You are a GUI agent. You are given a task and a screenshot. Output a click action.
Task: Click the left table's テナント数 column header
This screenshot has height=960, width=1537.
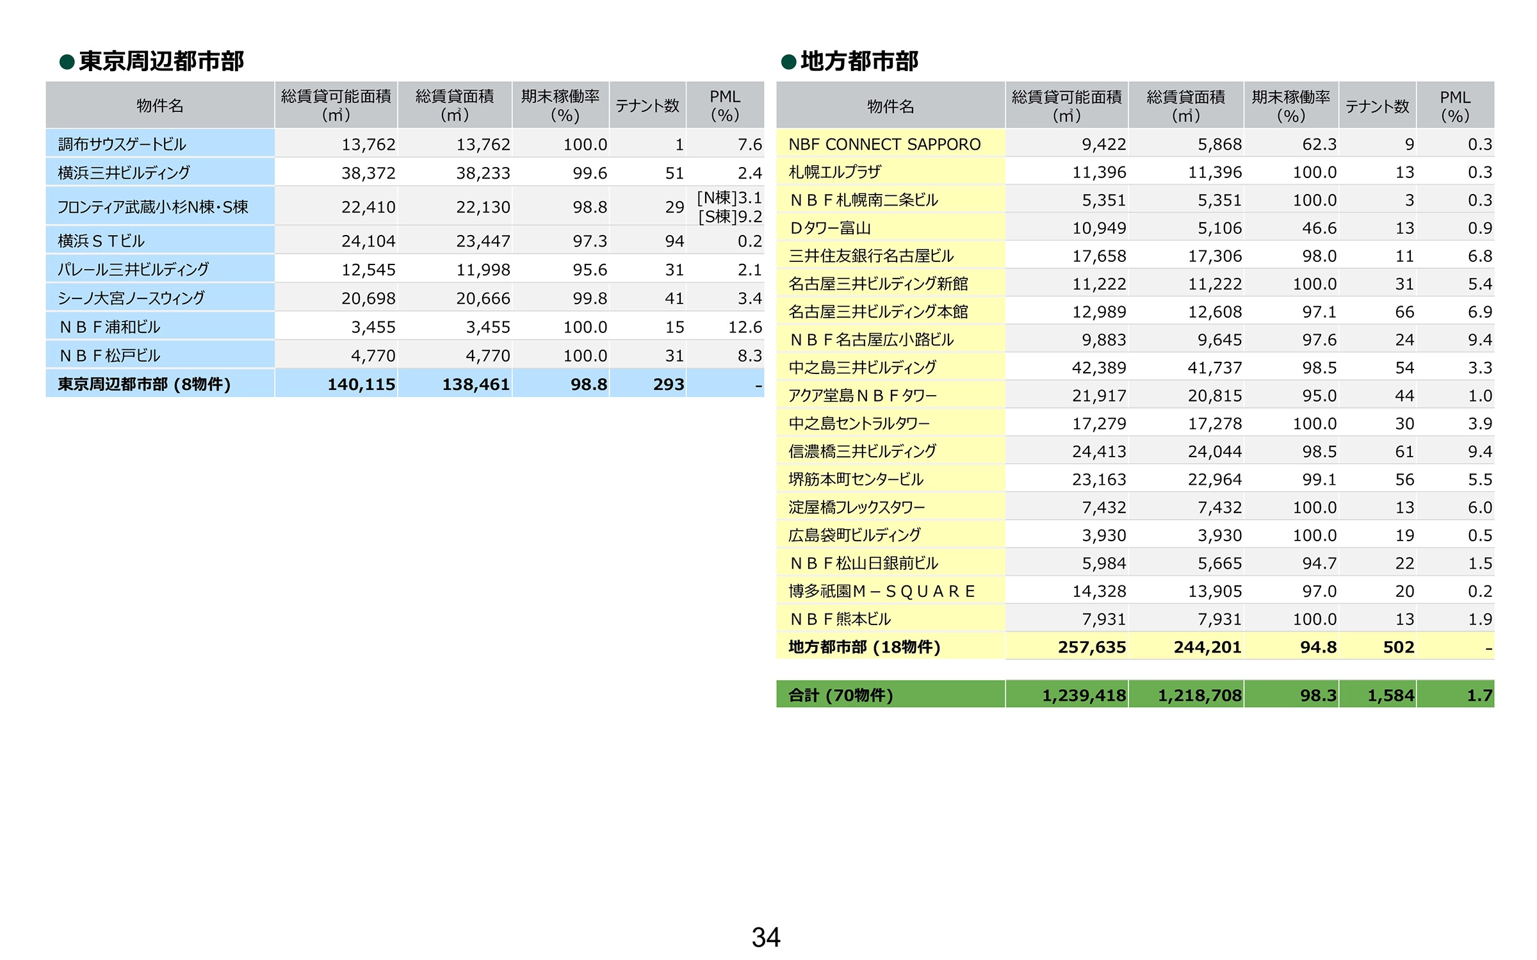tap(647, 106)
